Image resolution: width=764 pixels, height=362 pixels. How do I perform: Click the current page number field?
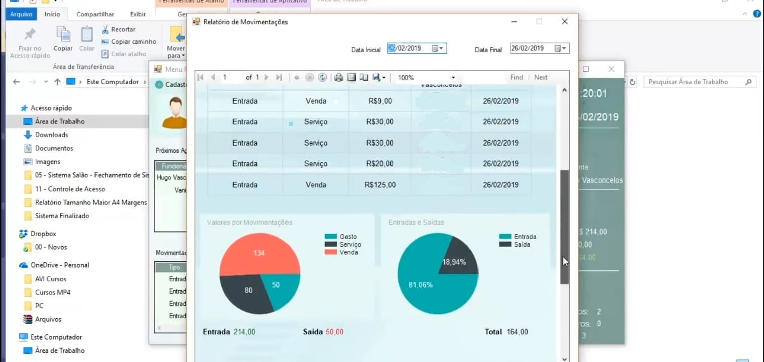click(230, 77)
